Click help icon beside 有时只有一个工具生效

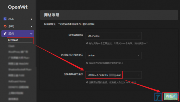tap(87, 43)
